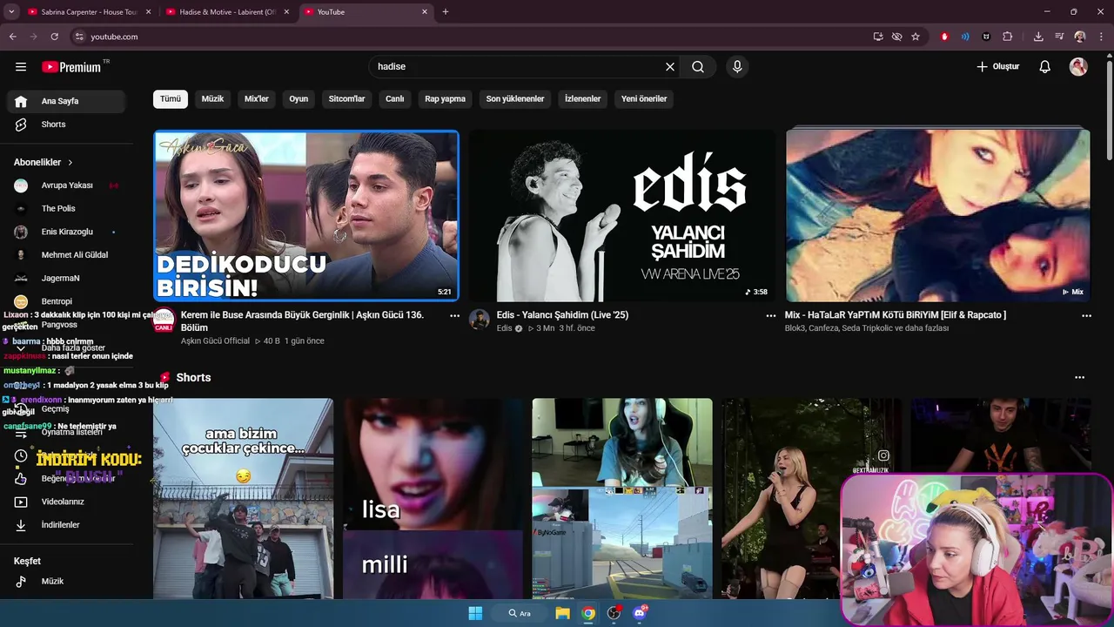This screenshot has height=627, width=1114.
Task: Open JagermaN channel subscription
Action: coord(66,279)
